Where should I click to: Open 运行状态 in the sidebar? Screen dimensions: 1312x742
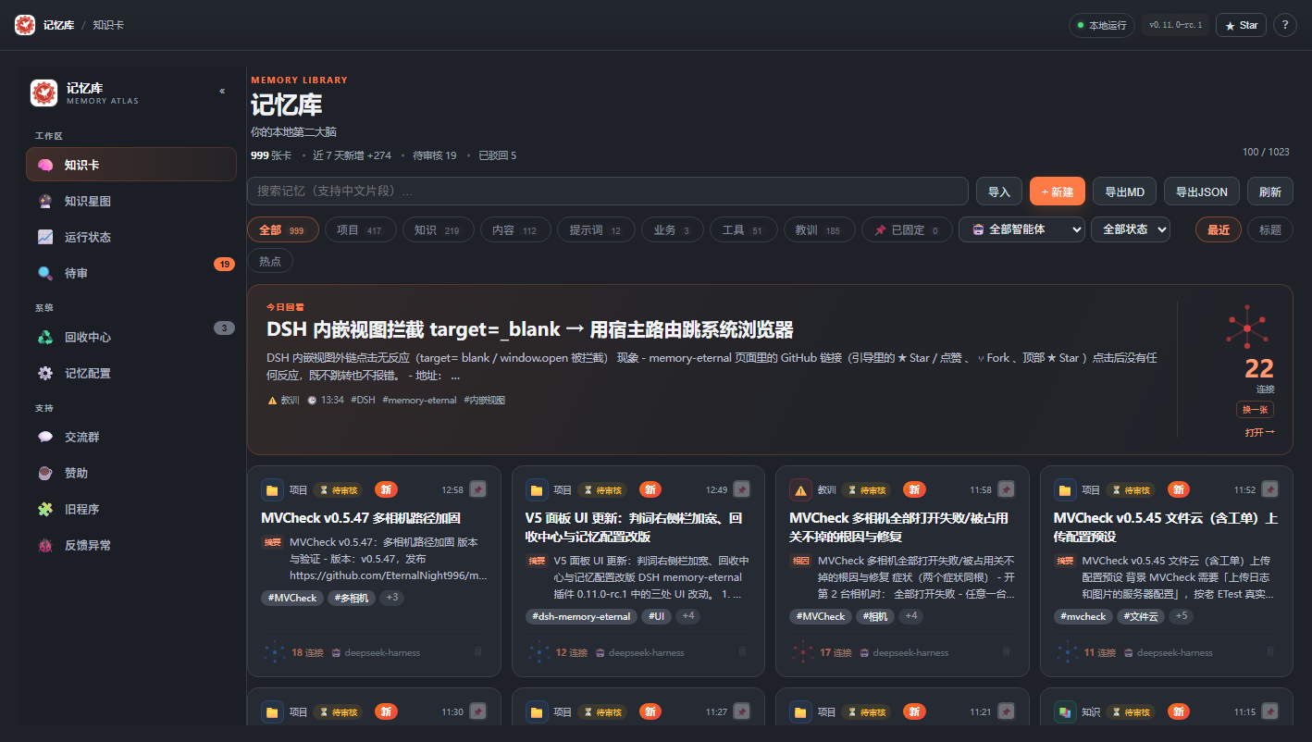pyautogui.click(x=131, y=237)
